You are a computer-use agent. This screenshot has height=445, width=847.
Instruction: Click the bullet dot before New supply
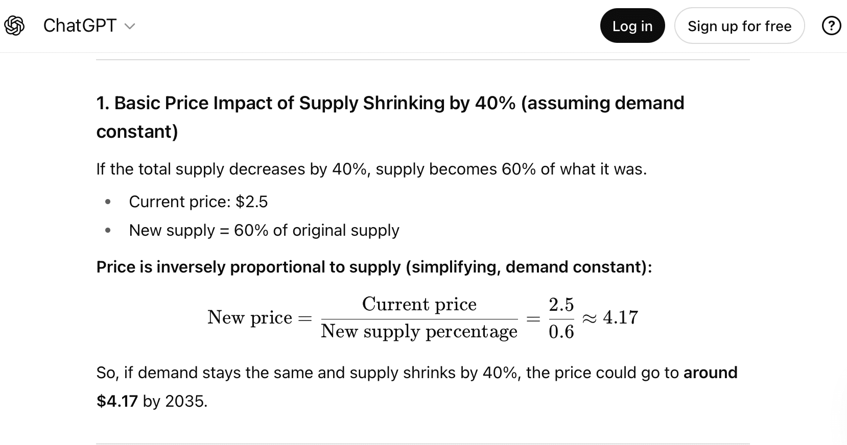[108, 231]
